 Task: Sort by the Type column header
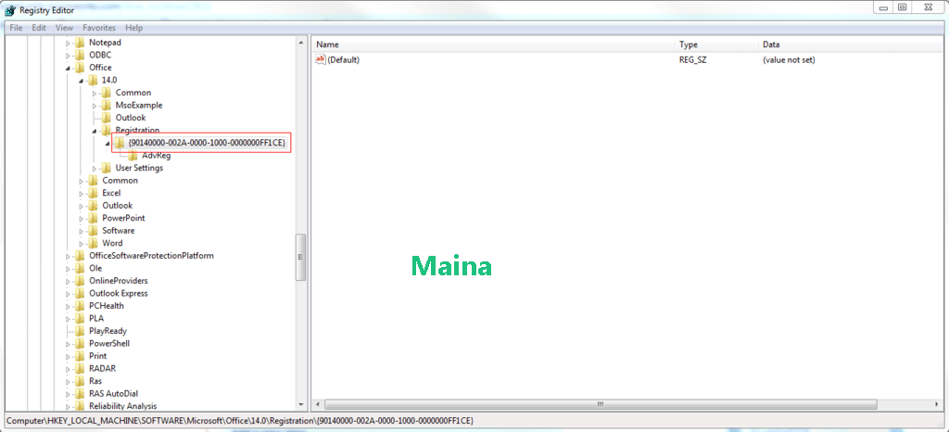pyautogui.click(x=716, y=44)
